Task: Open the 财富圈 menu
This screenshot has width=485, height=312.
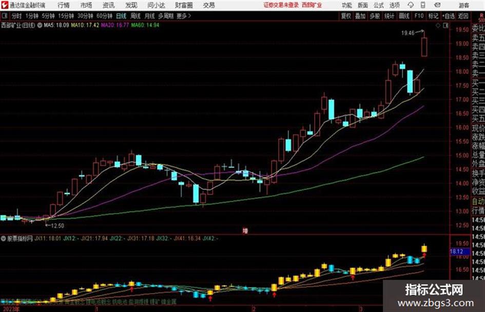Action: [x=184, y=5]
